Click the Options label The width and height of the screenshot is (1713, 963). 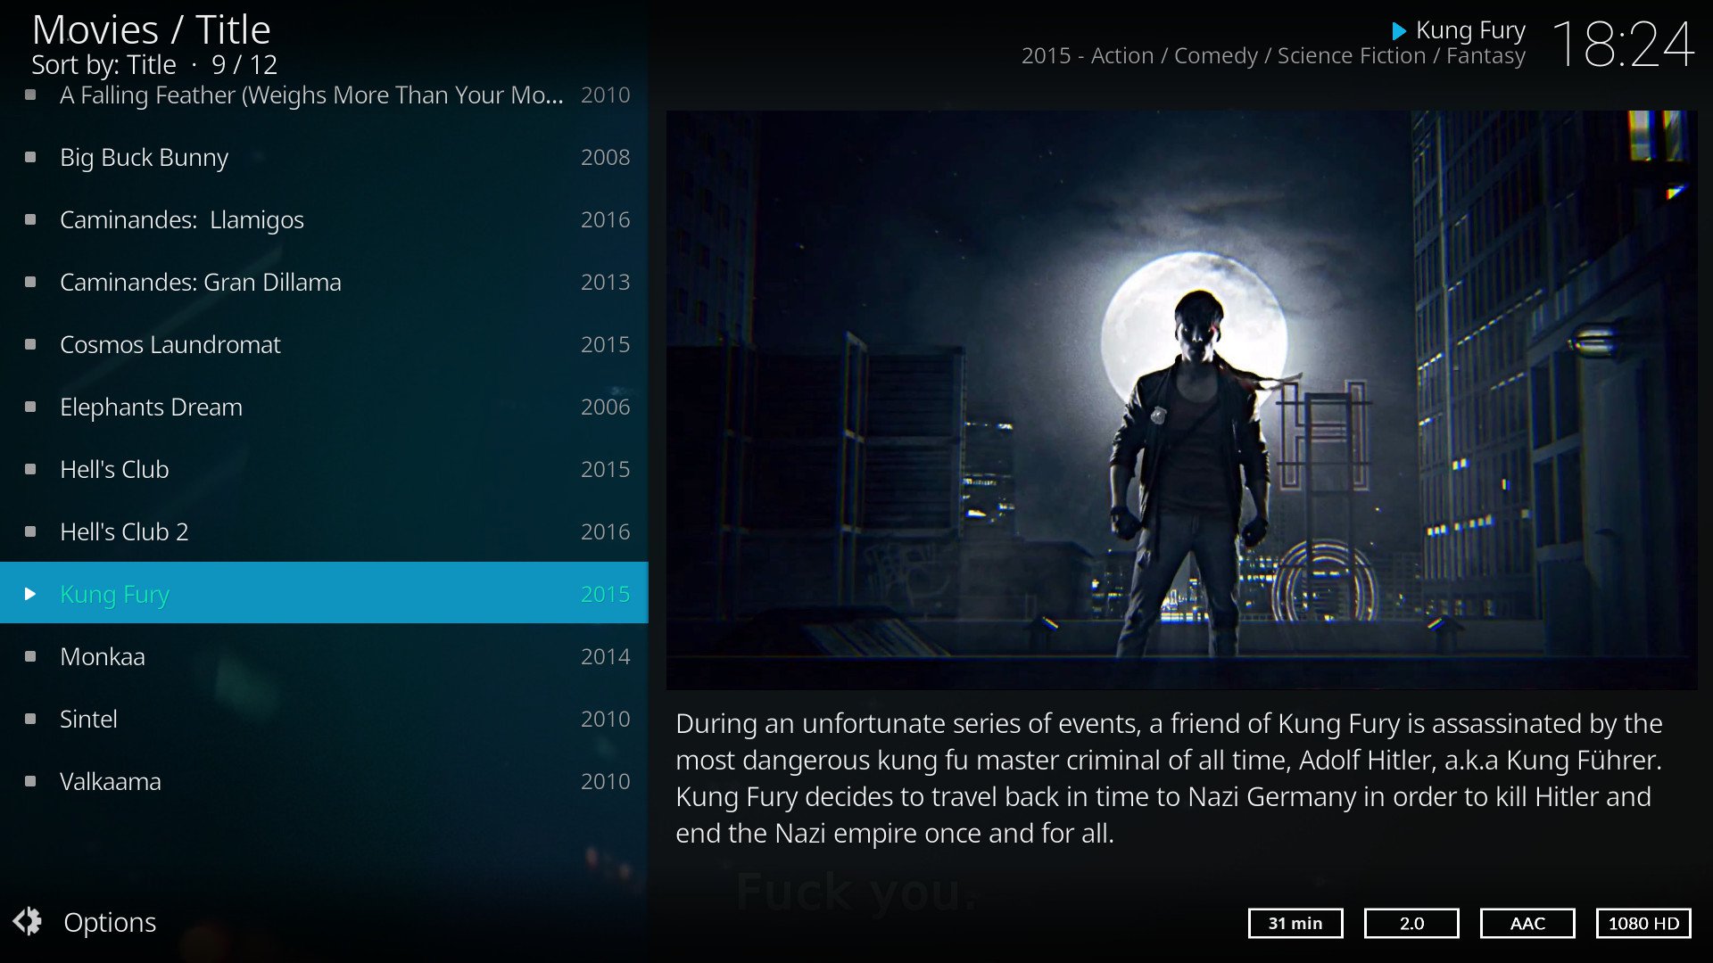[x=110, y=922]
